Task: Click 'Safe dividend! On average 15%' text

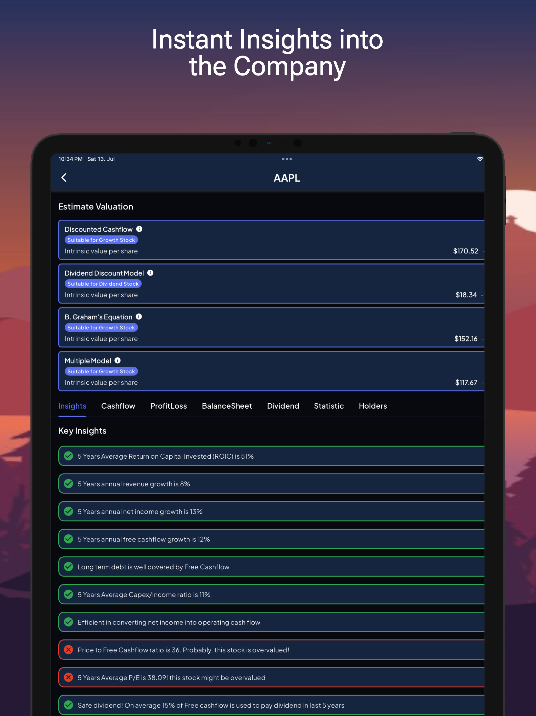Action: point(211,705)
